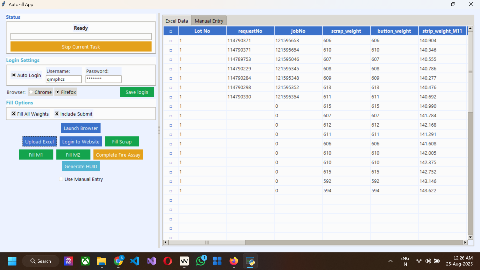Viewport: 480px width, 270px height.
Task: Click the table scrollbar down arrow
Action: pyautogui.click(x=470, y=237)
